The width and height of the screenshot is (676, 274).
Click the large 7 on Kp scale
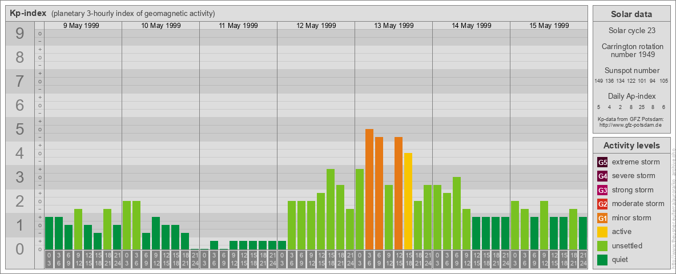point(19,81)
